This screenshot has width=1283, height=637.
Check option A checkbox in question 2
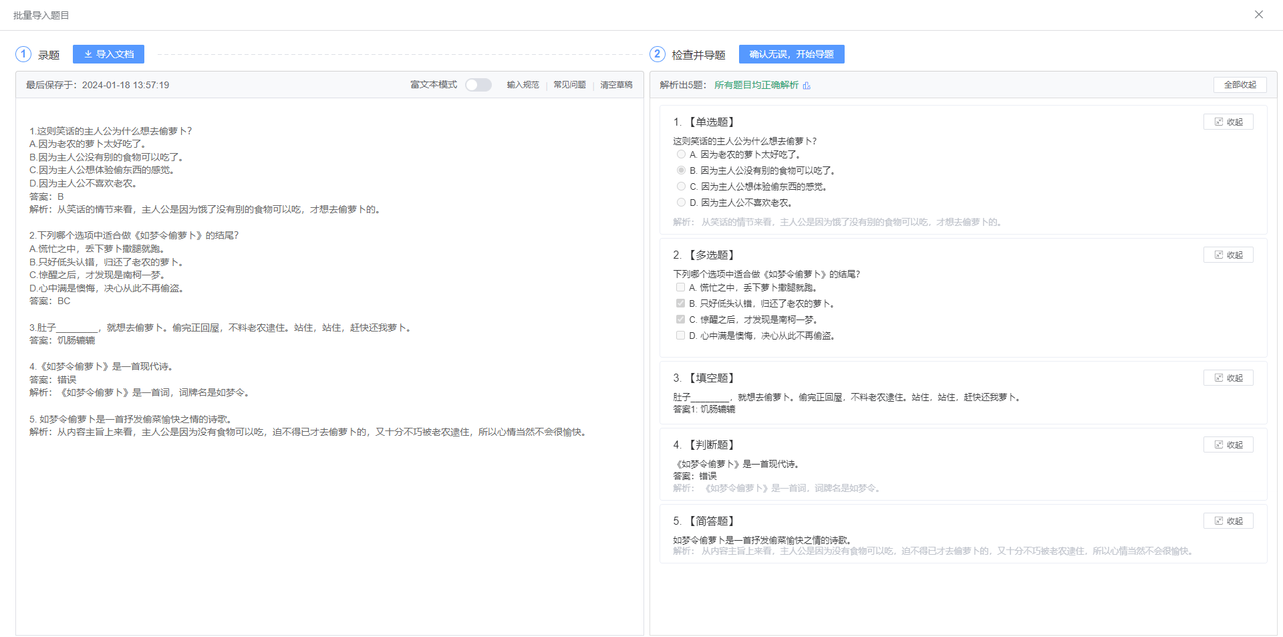click(x=680, y=287)
